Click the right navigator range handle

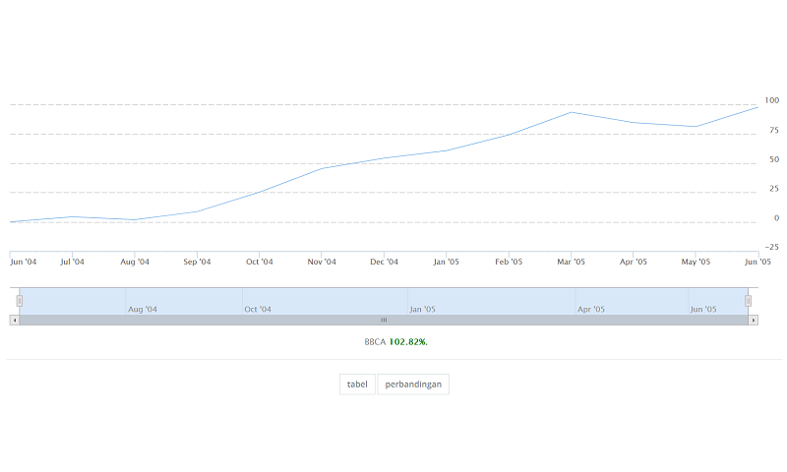click(x=748, y=300)
